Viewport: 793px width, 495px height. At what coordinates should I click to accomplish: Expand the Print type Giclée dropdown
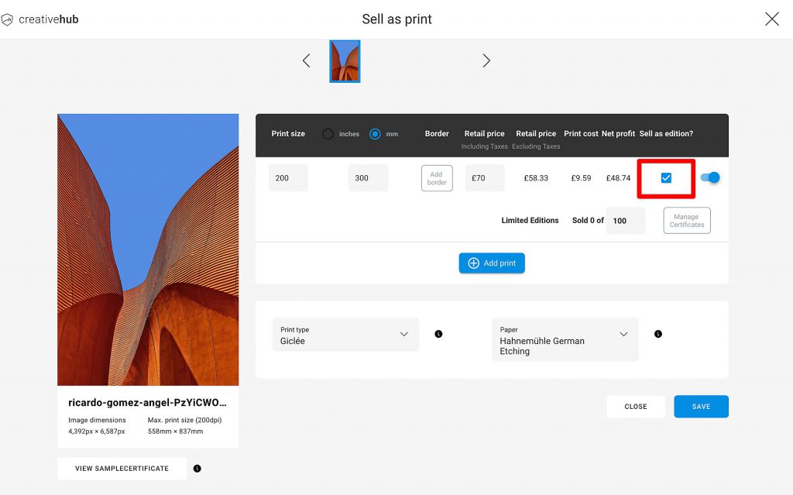403,333
